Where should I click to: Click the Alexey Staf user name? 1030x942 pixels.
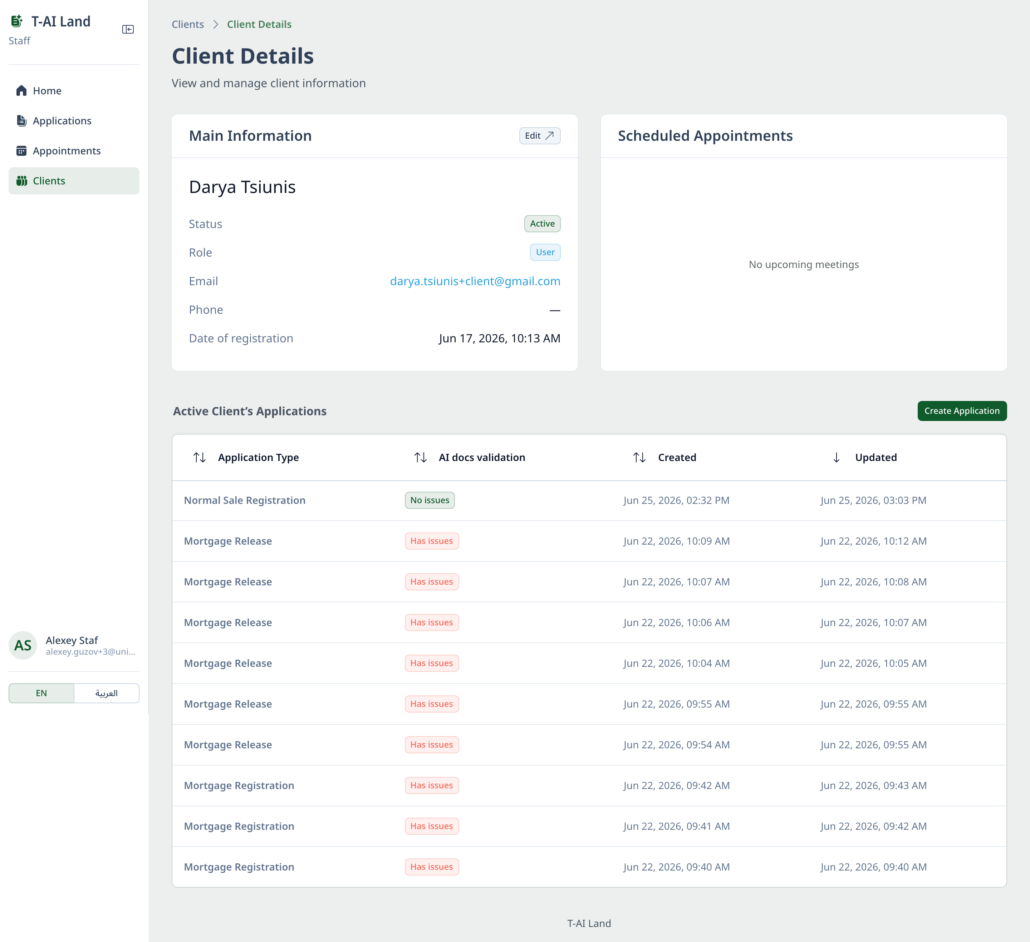[72, 640]
